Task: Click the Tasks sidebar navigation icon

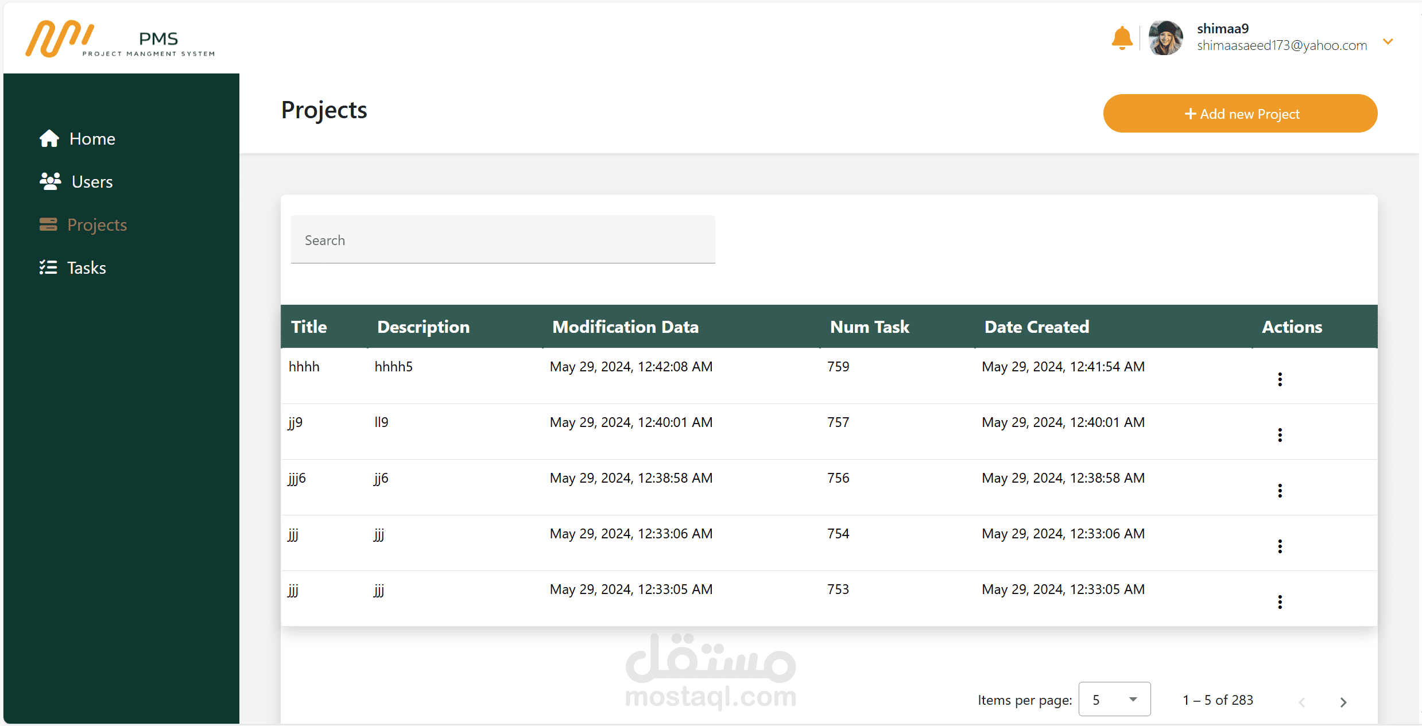Action: 47,267
